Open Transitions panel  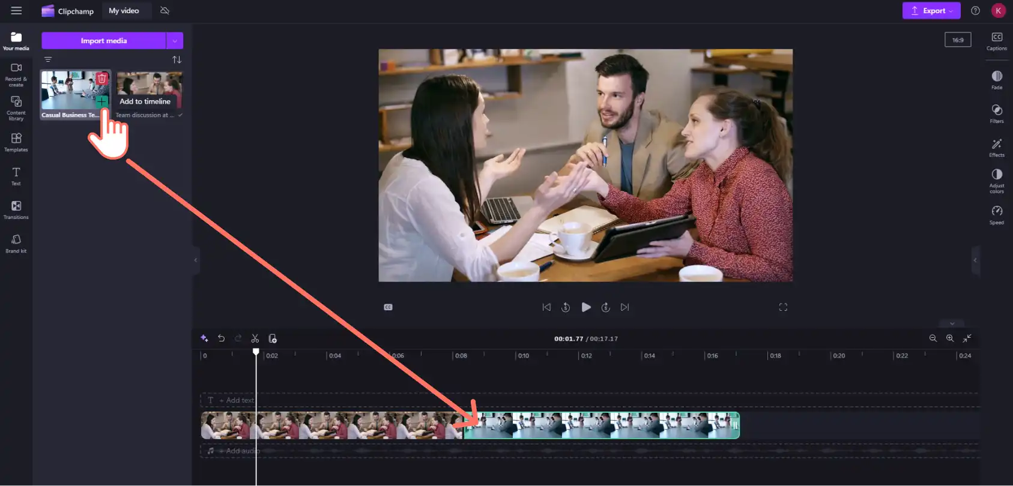point(16,209)
